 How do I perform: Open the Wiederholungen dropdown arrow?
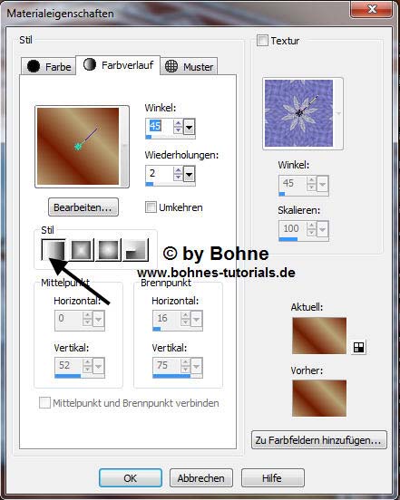(189, 175)
